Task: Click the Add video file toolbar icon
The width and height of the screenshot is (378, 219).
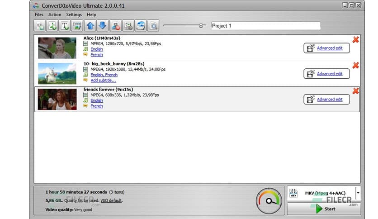Action: pyautogui.click(x=40, y=26)
